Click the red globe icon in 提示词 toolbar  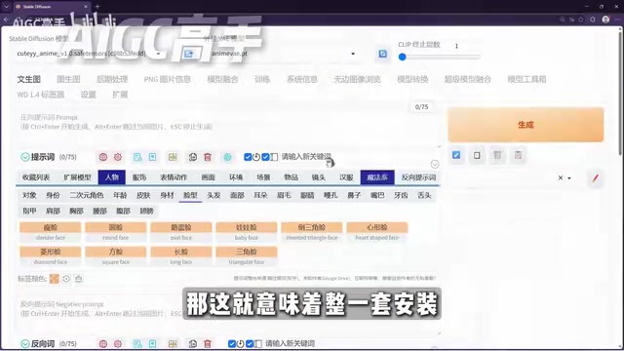(x=103, y=157)
